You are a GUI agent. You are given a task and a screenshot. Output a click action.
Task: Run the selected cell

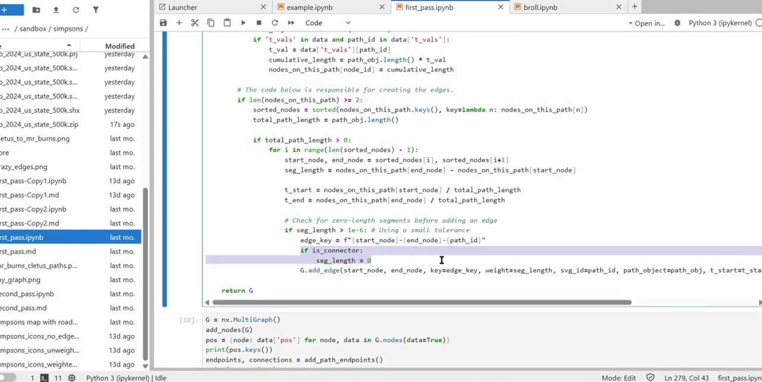(x=243, y=23)
